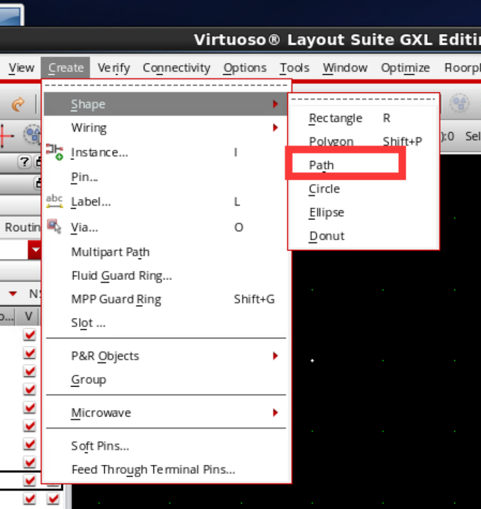Open the Window menu
This screenshot has height=509, width=481.
pyautogui.click(x=345, y=68)
